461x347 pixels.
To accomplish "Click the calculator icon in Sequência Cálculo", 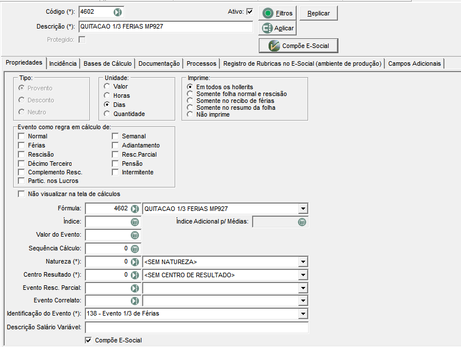I will (135, 249).
